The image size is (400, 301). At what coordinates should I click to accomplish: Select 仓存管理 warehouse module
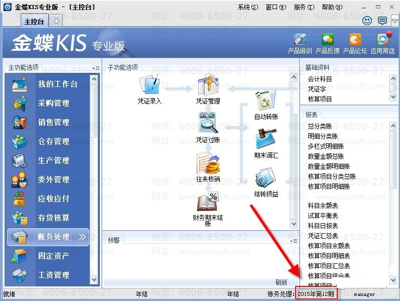(x=49, y=141)
